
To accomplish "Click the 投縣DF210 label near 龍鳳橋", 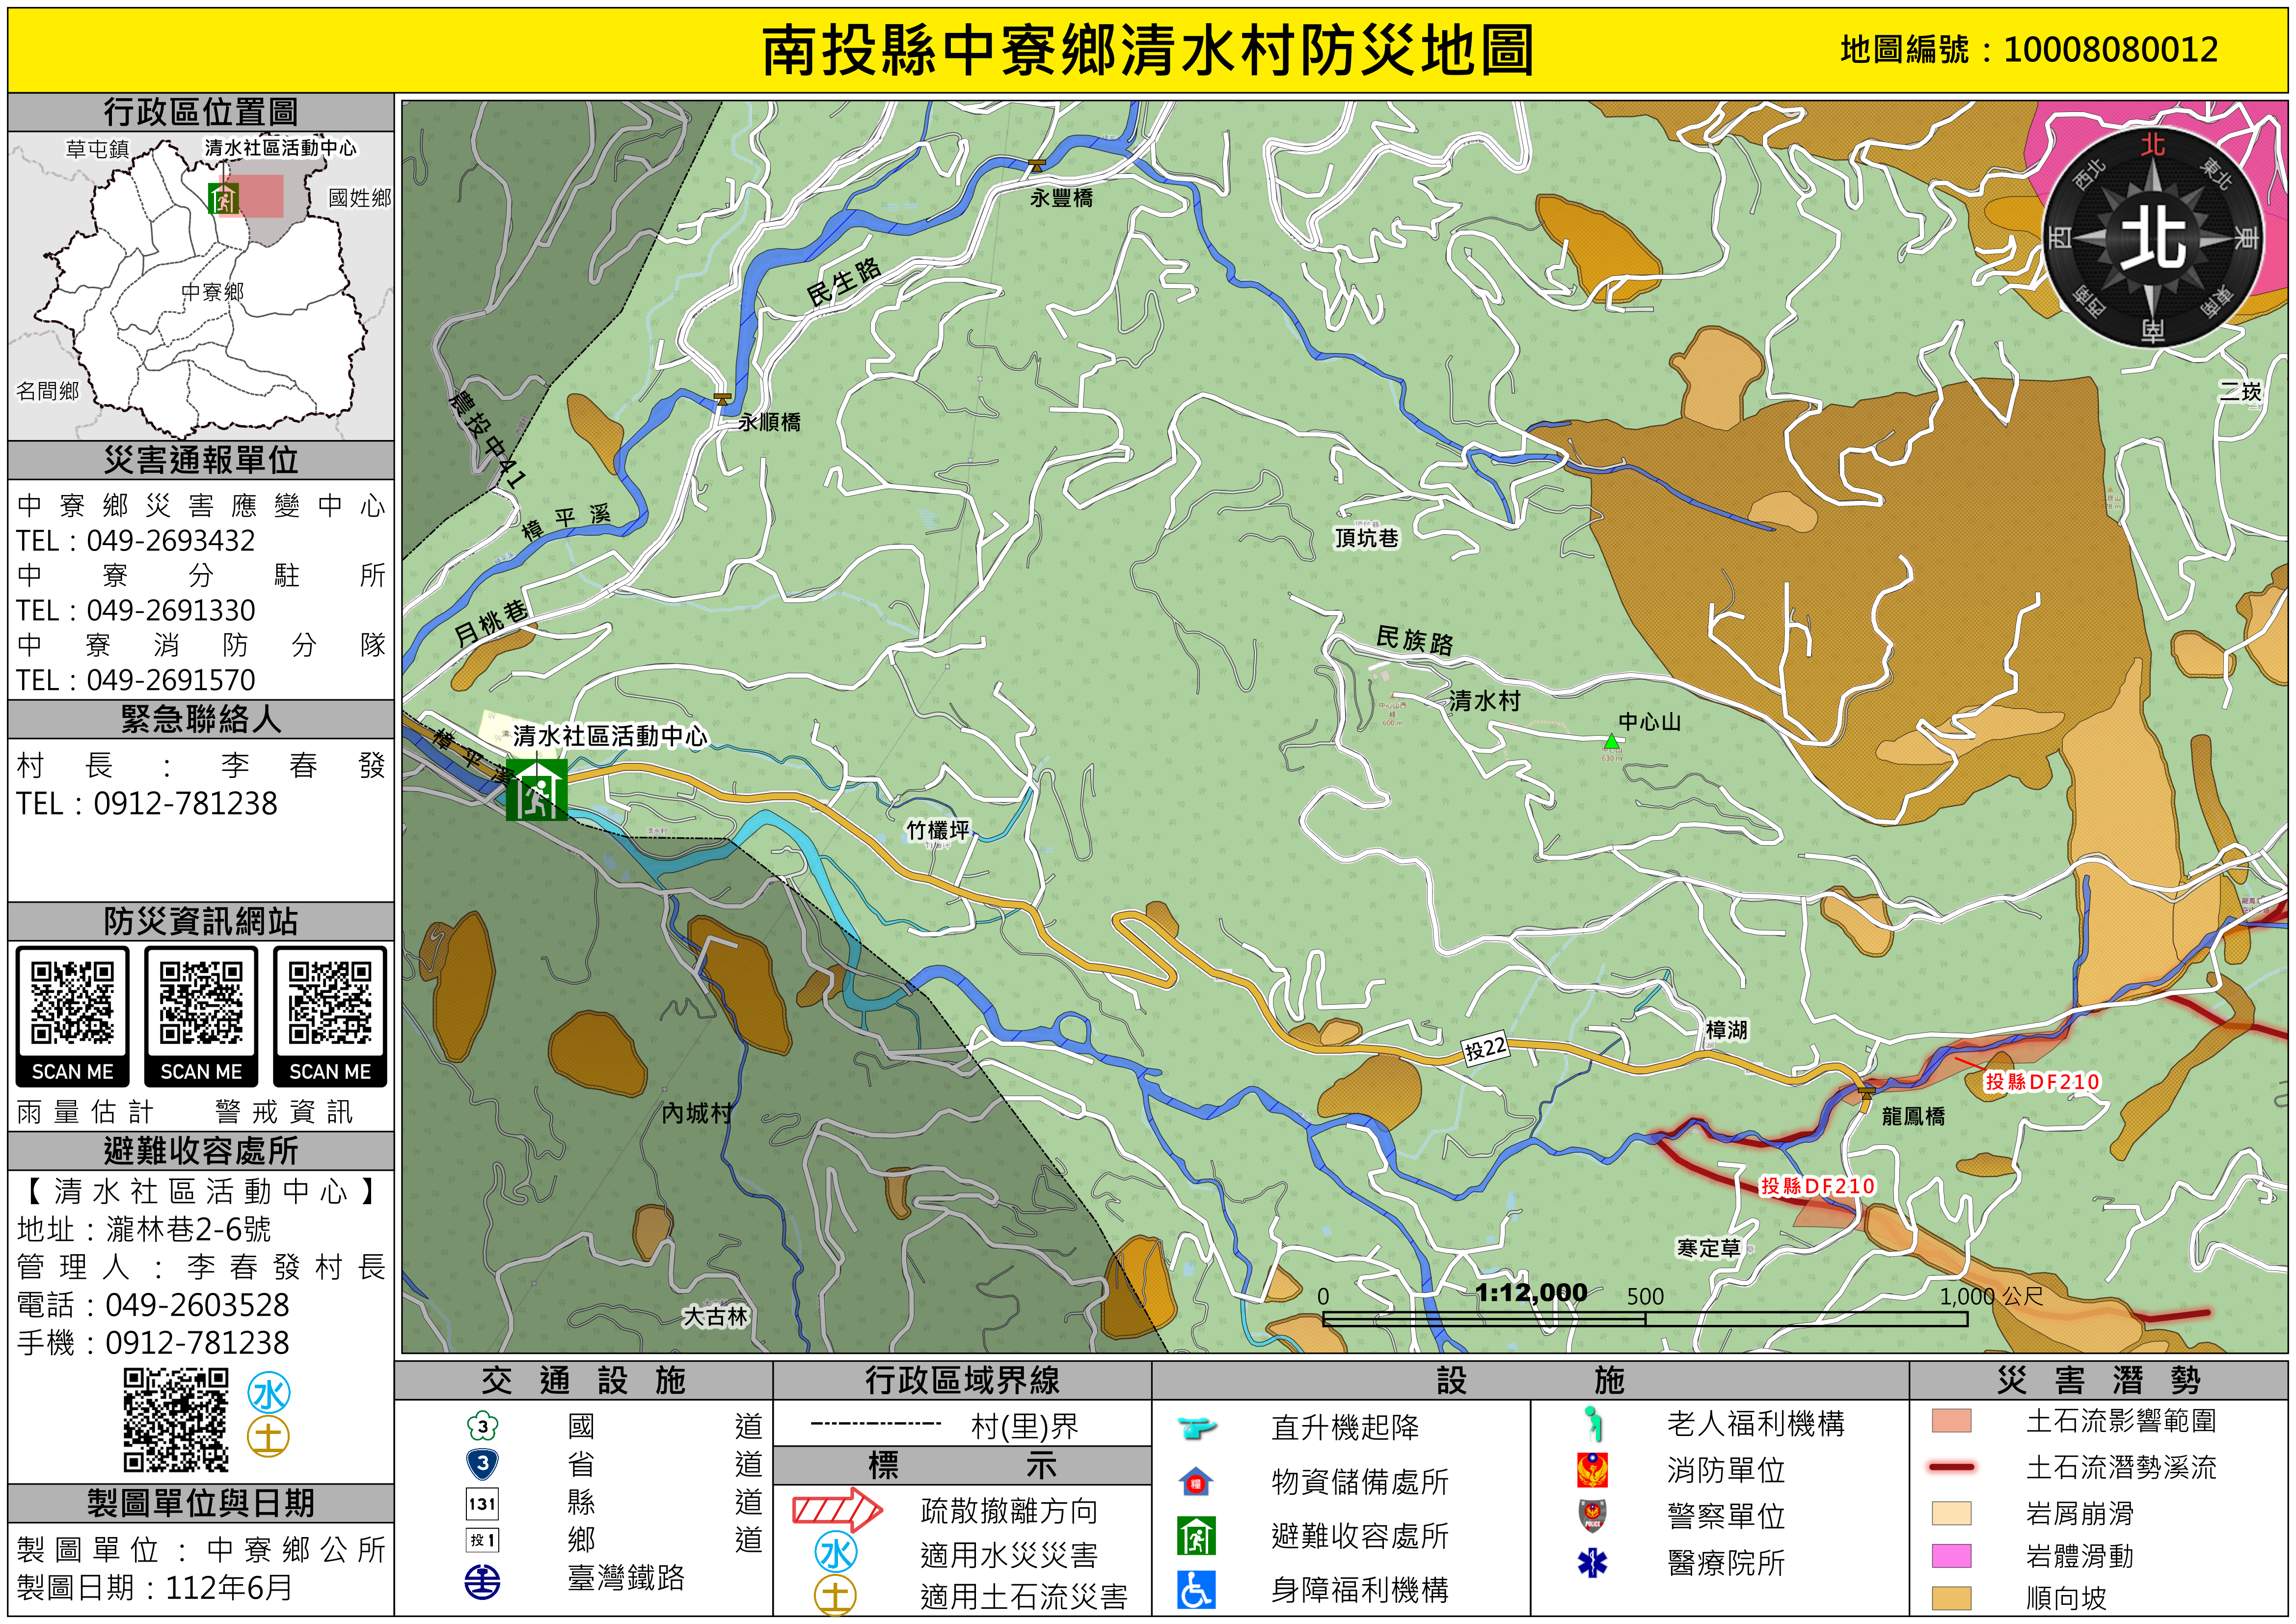I will [x=2042, y=1082].
